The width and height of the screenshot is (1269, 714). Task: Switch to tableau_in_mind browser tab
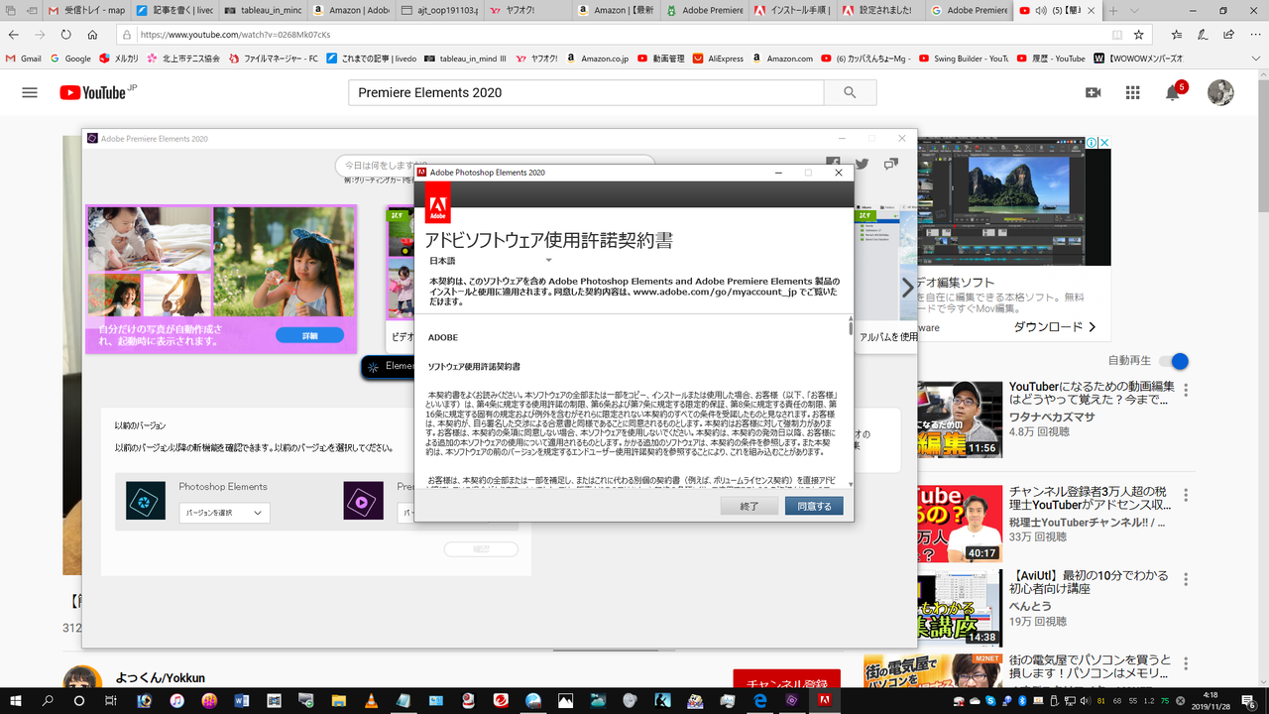coord(261,10)
